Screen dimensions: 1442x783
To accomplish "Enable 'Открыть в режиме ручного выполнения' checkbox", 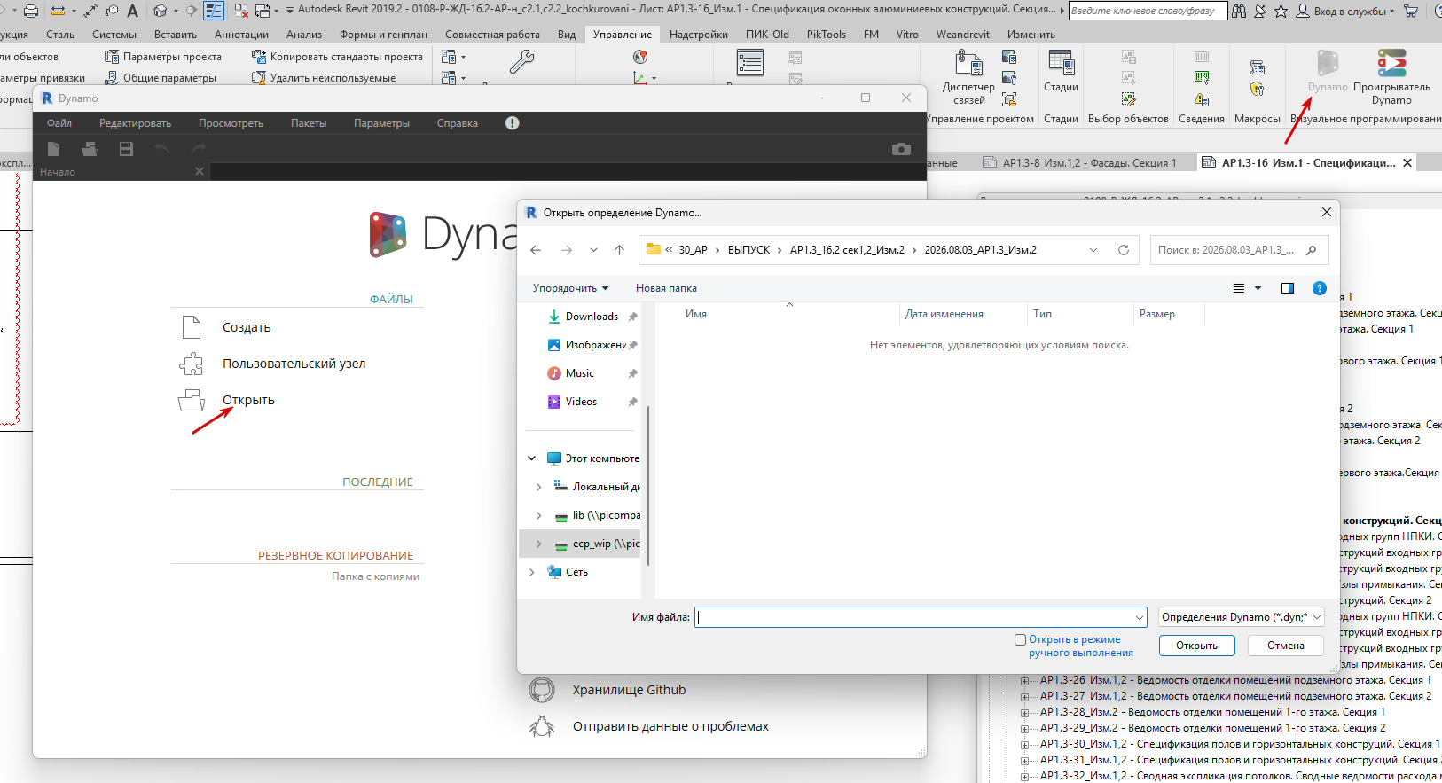I will [1020, 639].
